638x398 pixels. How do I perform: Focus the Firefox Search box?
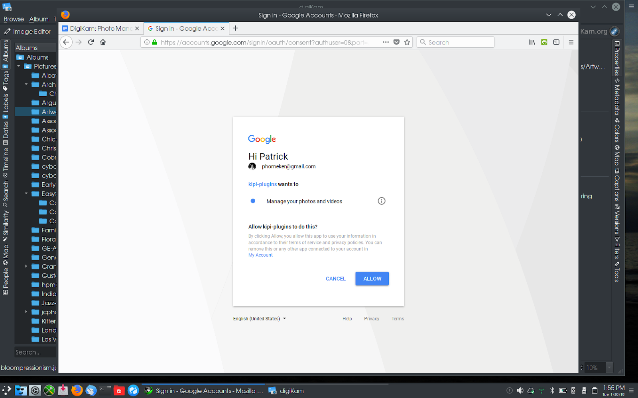[x=455, y=42]
